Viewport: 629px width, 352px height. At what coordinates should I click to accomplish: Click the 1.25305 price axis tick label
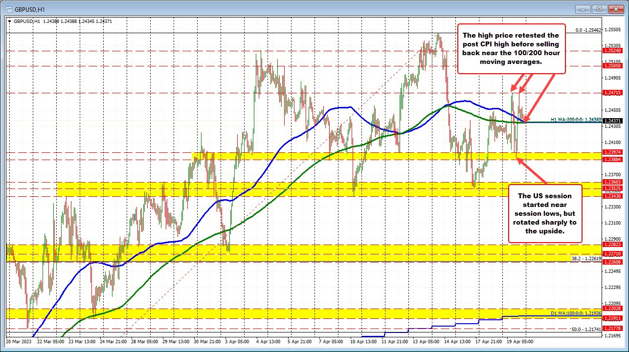[x=612, y=45]
